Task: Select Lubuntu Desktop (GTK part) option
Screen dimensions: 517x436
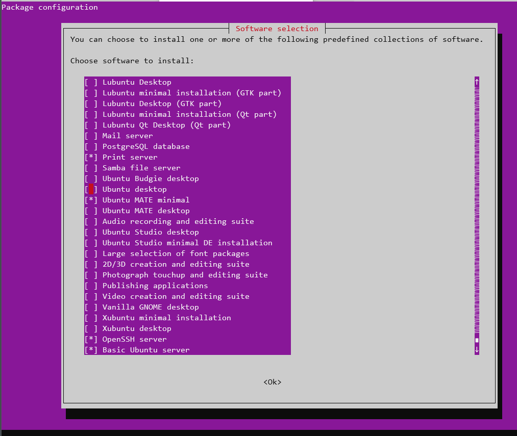Action: (91, 104)
